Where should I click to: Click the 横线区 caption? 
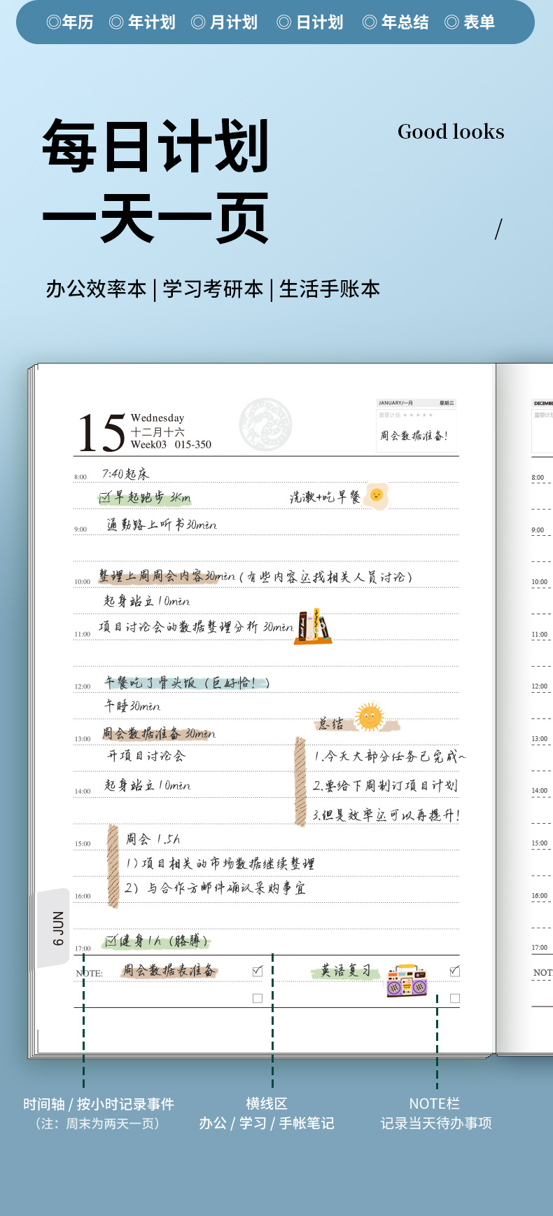pos(267,1103)
